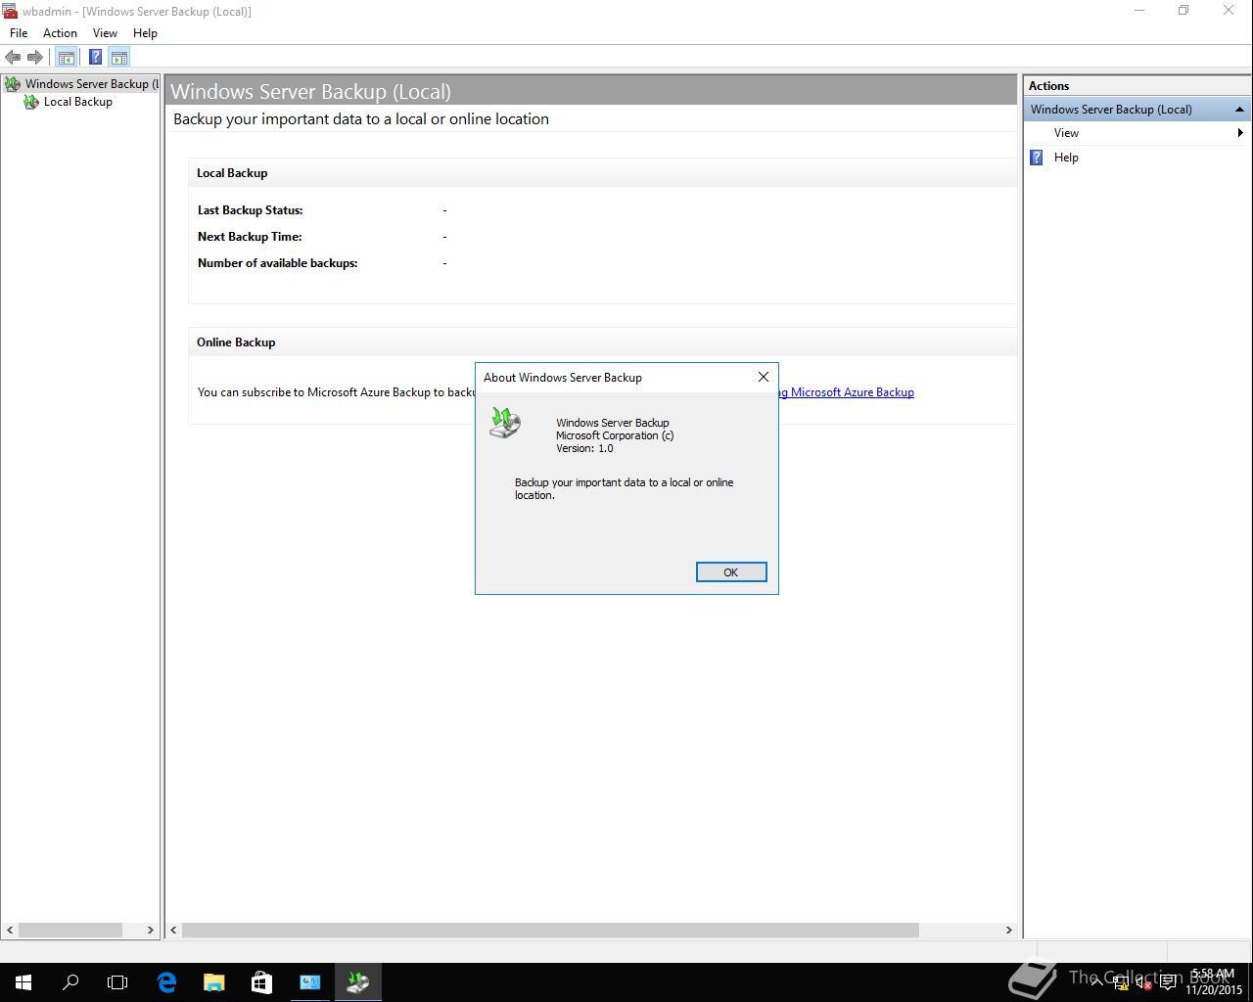Click left scroll arrow of main pane

174,931
